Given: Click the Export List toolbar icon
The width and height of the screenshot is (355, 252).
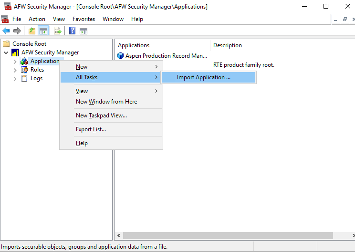Looking at the screenshot, I should tap(58, 31).
